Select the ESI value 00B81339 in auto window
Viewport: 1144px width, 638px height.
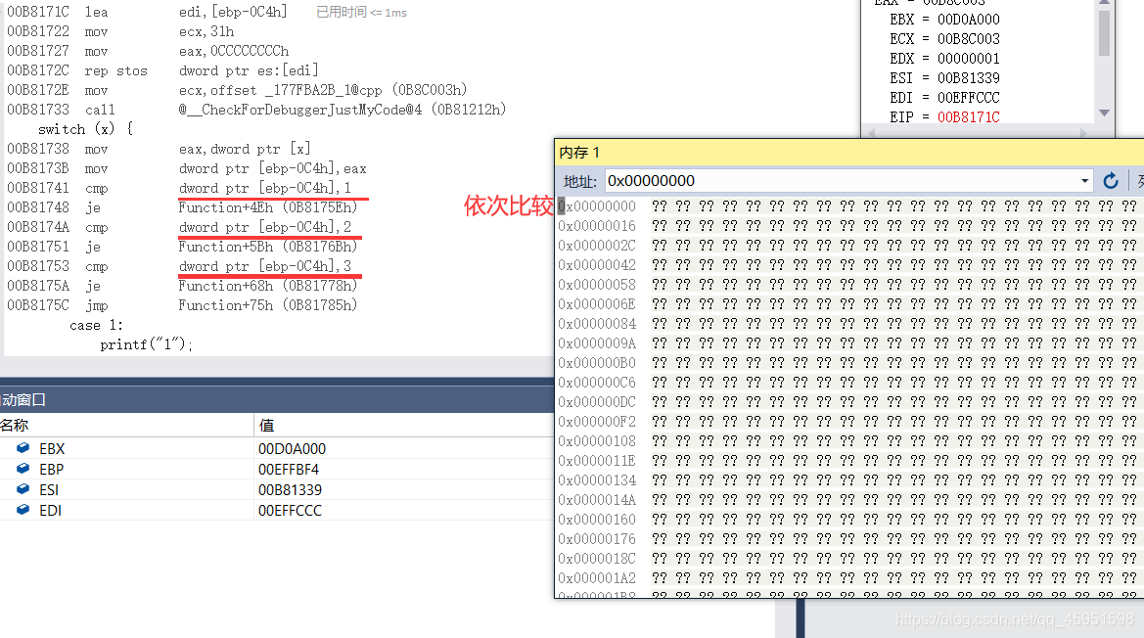point(290,490)
